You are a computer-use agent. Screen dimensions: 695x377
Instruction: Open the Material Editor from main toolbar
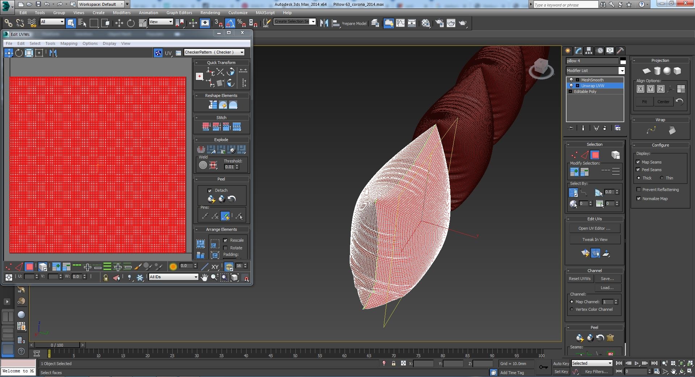[x=426, y=23]
